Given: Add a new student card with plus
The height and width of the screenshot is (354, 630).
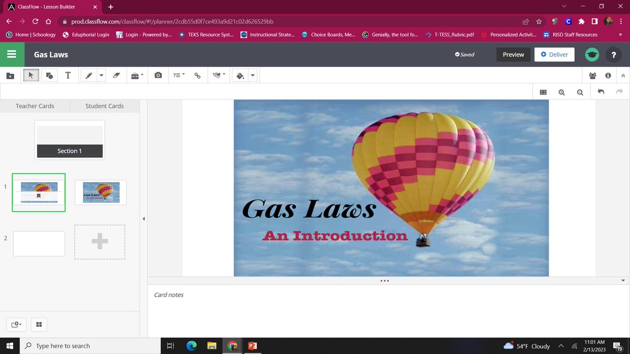Looking at the screenshot, I should point(100,242).
